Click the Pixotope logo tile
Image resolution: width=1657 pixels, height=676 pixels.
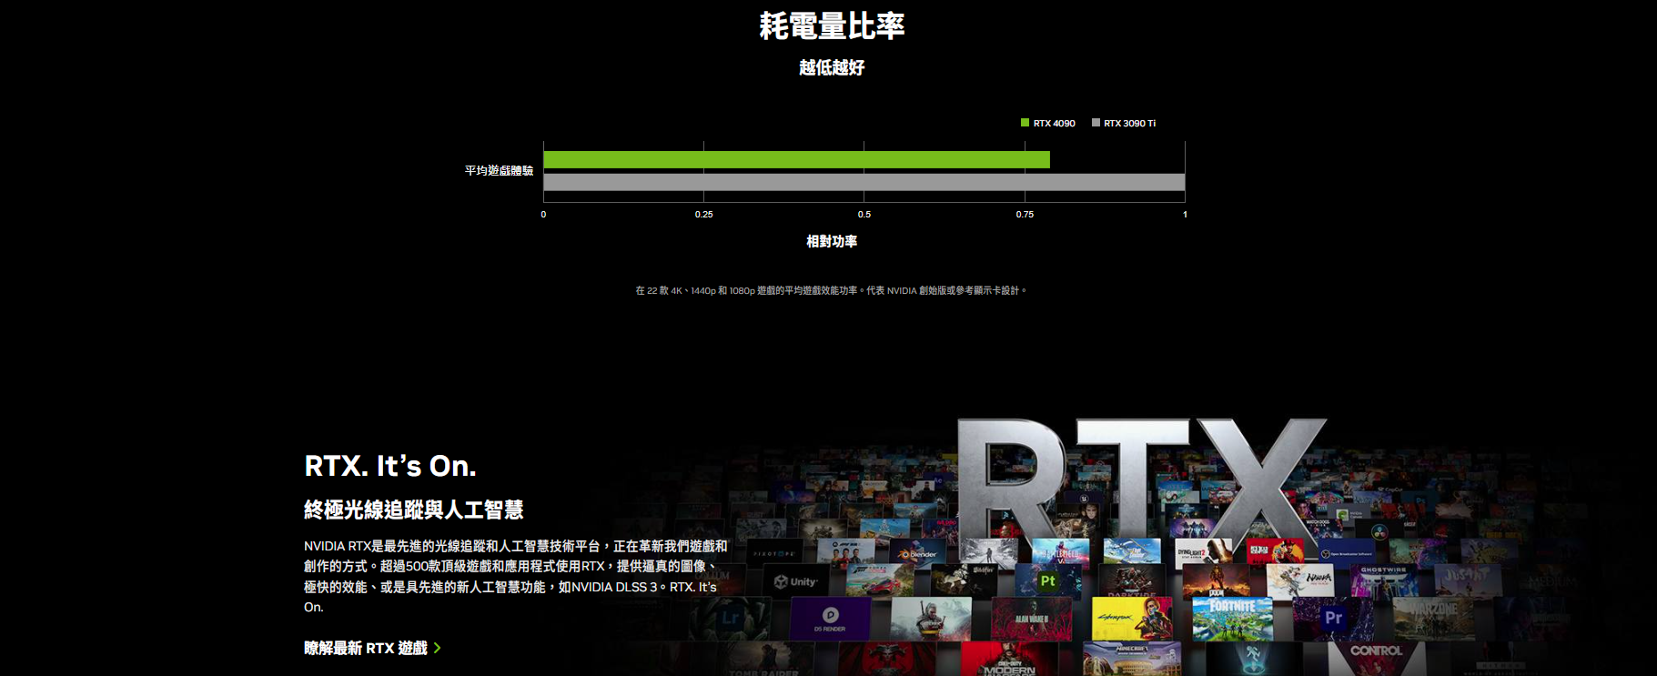click(774, 554)
